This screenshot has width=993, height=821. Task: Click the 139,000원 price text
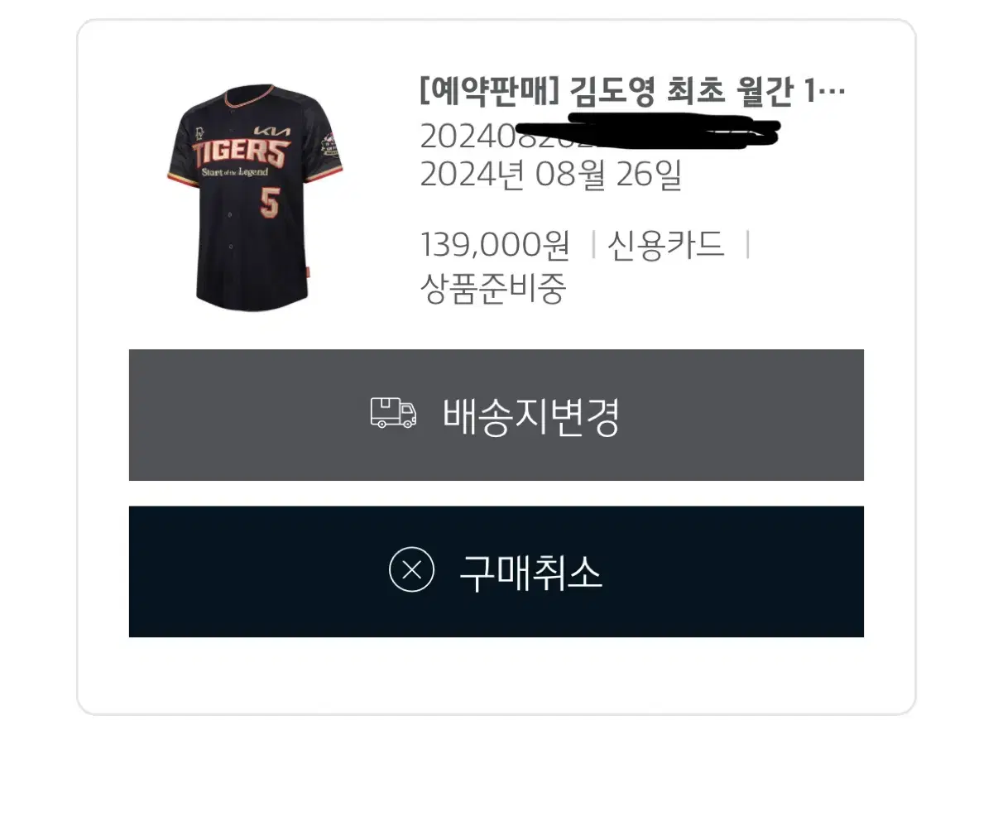[x=496, y=245]
